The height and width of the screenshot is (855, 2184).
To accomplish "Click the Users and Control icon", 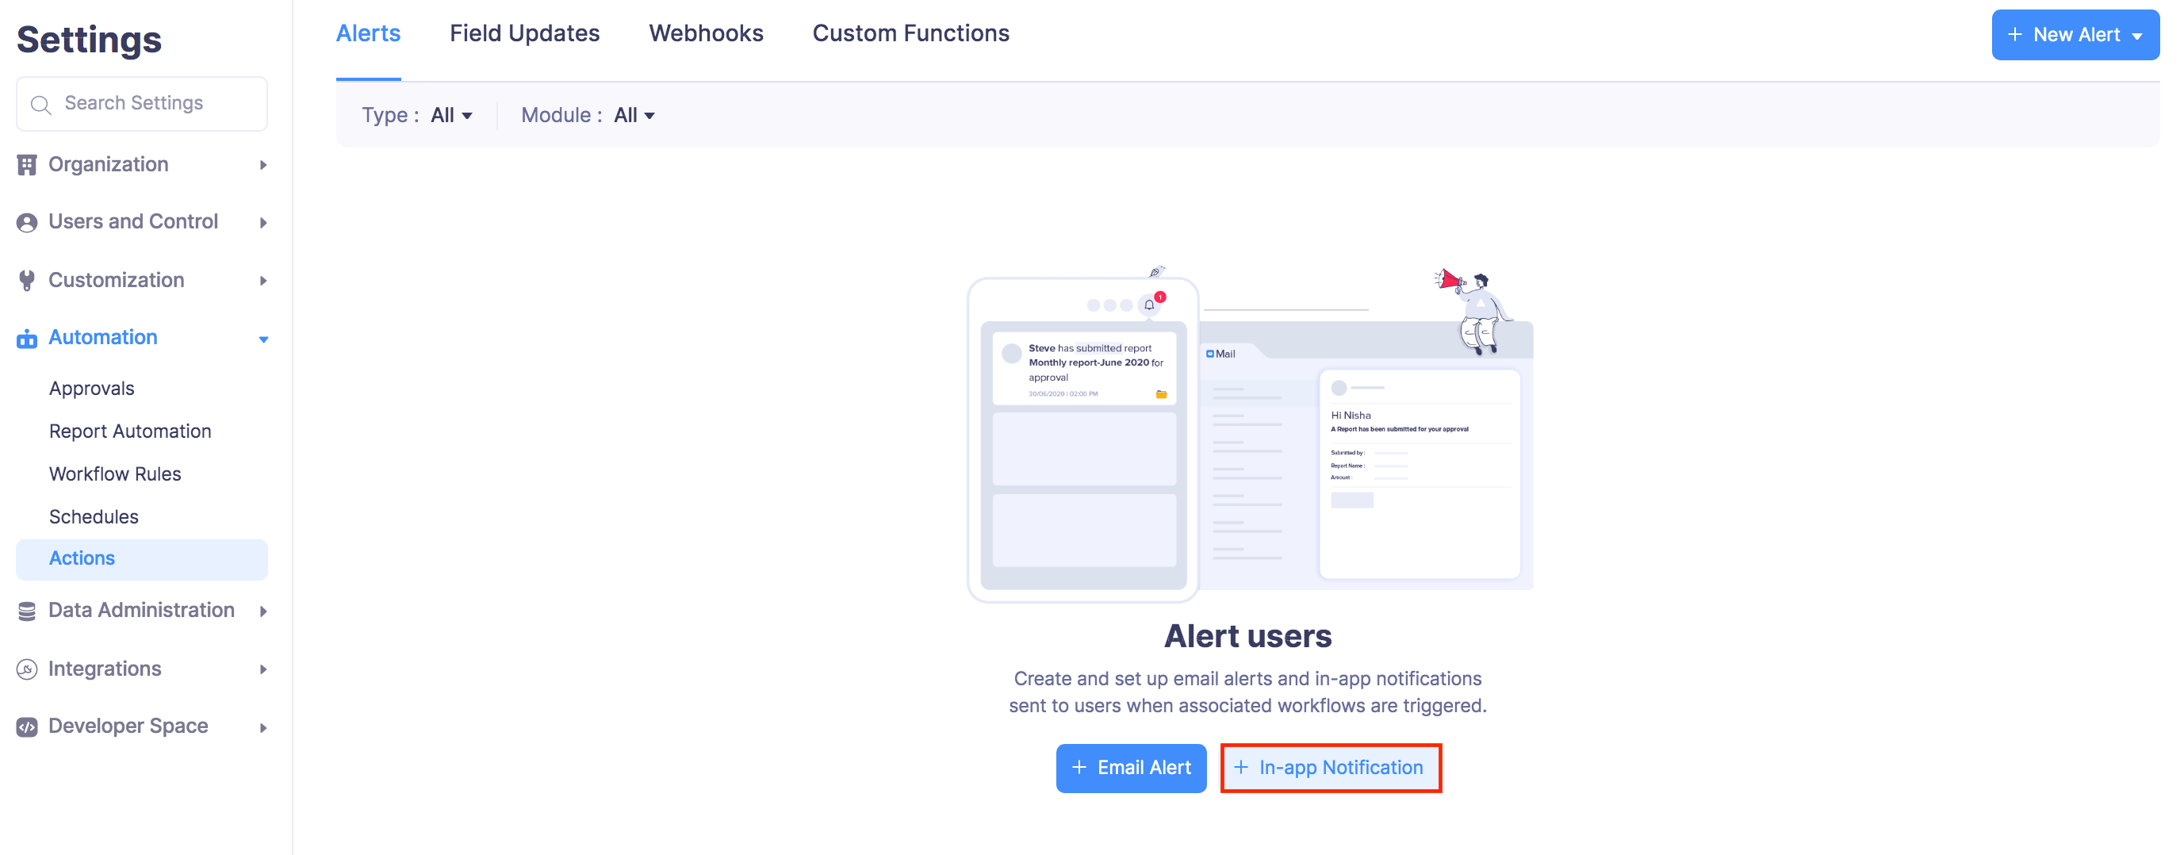I will 26,221.
